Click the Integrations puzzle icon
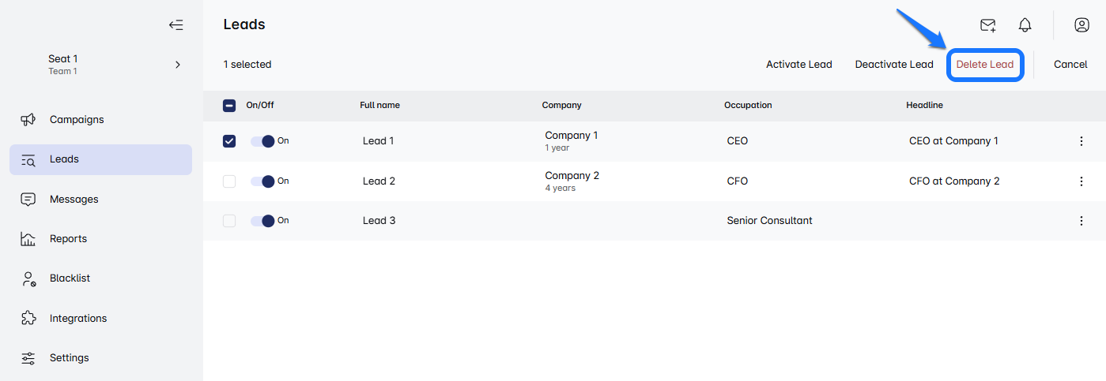Screen dimensions: 1106x381 point(28,319)
